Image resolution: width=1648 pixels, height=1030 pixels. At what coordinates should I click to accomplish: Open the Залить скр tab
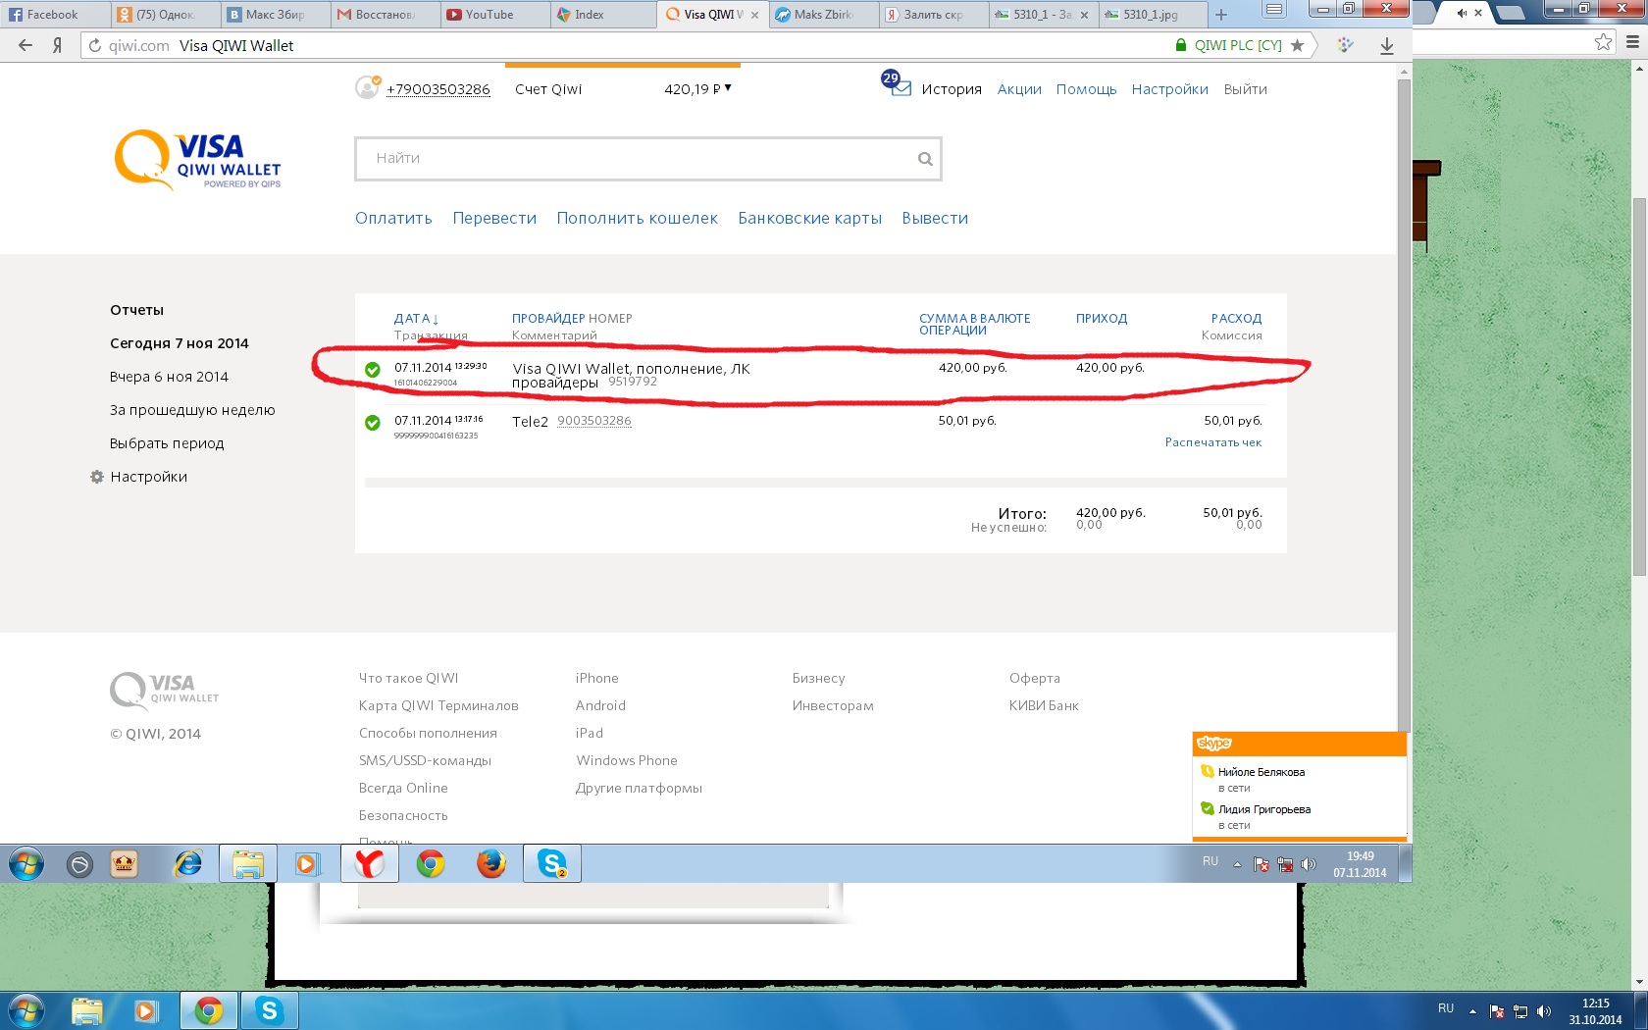(933, 15)
